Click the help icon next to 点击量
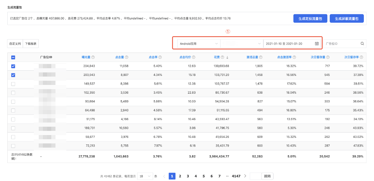Screen dimensions: 374x181 click(x=127, y=57)
